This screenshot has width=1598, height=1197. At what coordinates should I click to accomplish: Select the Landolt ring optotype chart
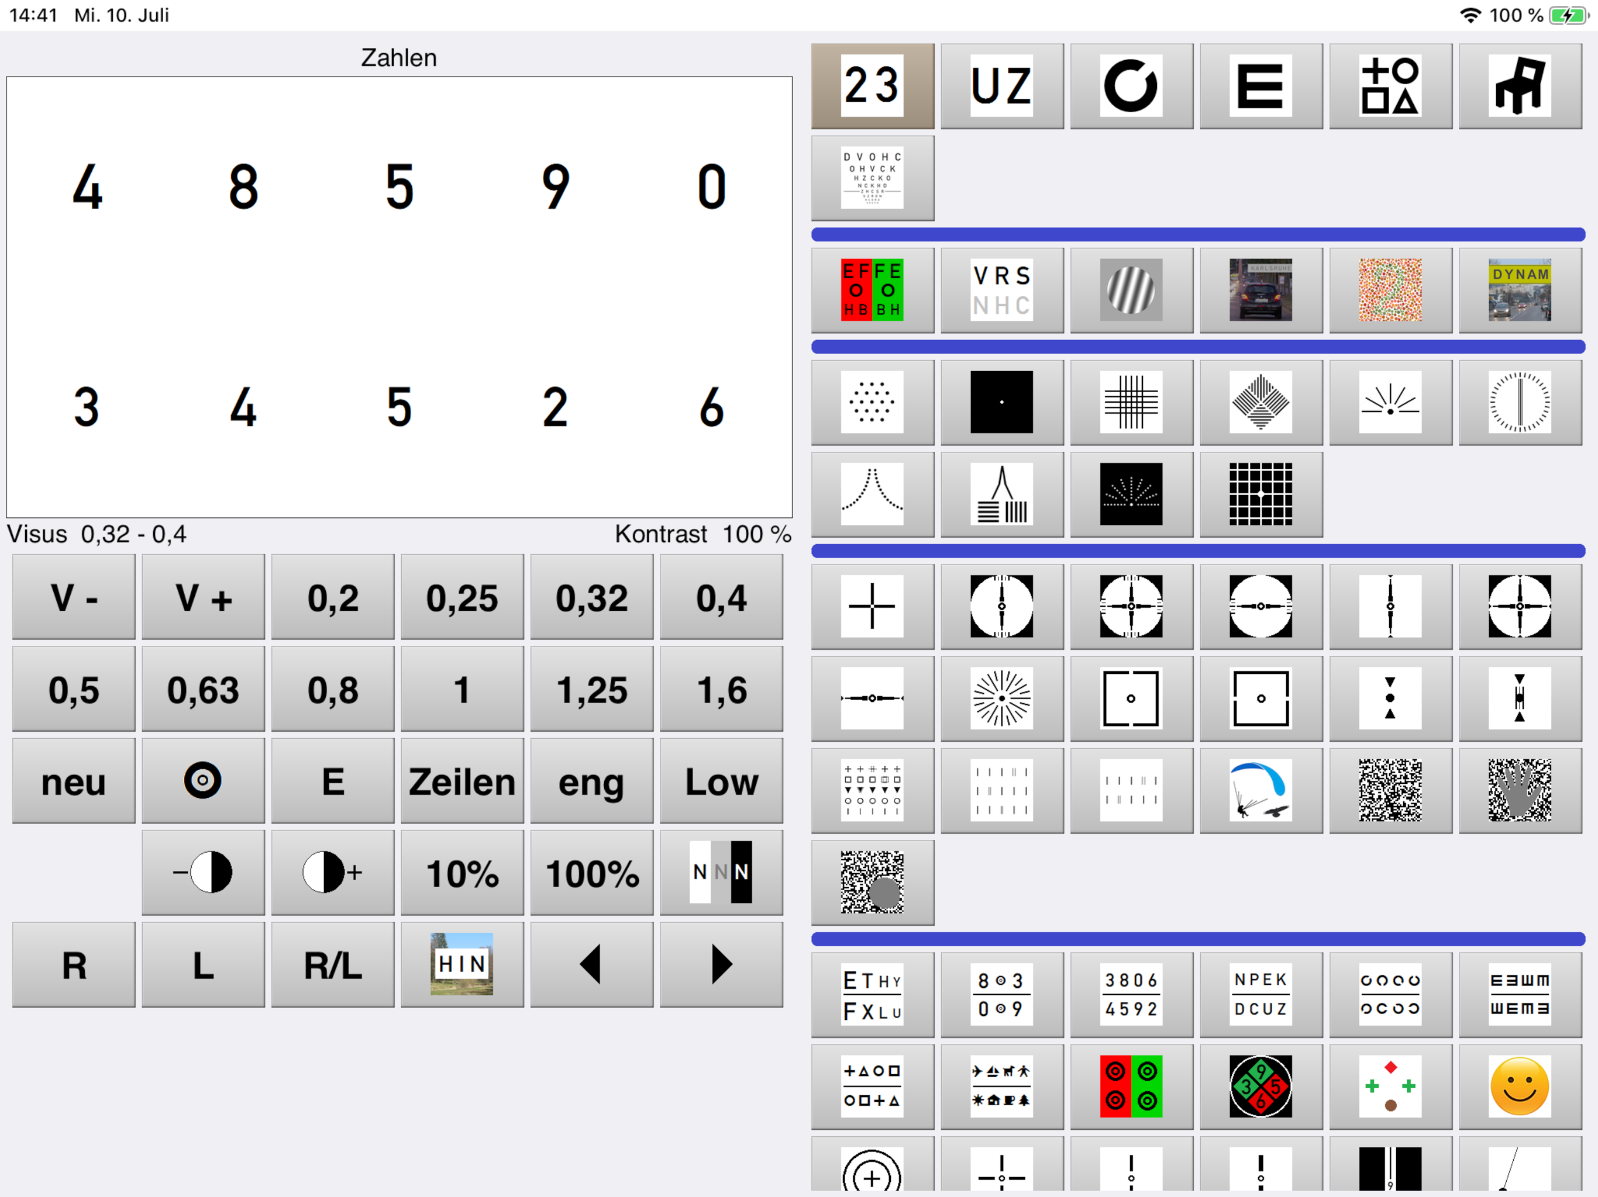tap(1131, 86)
